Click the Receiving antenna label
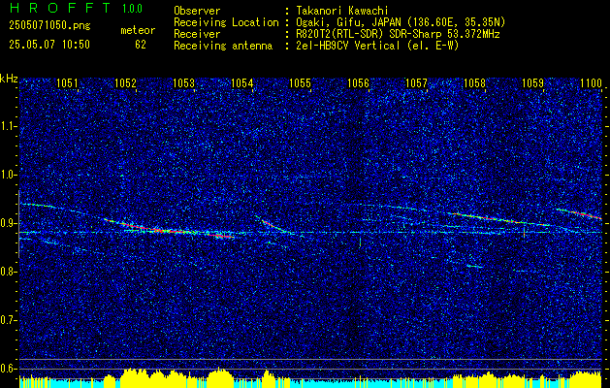610x388 pixels. (223, 46)
